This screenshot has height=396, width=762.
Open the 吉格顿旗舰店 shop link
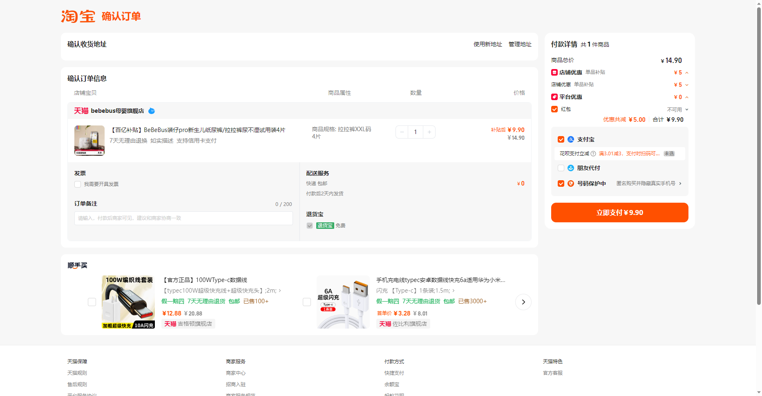pos(195,324)
